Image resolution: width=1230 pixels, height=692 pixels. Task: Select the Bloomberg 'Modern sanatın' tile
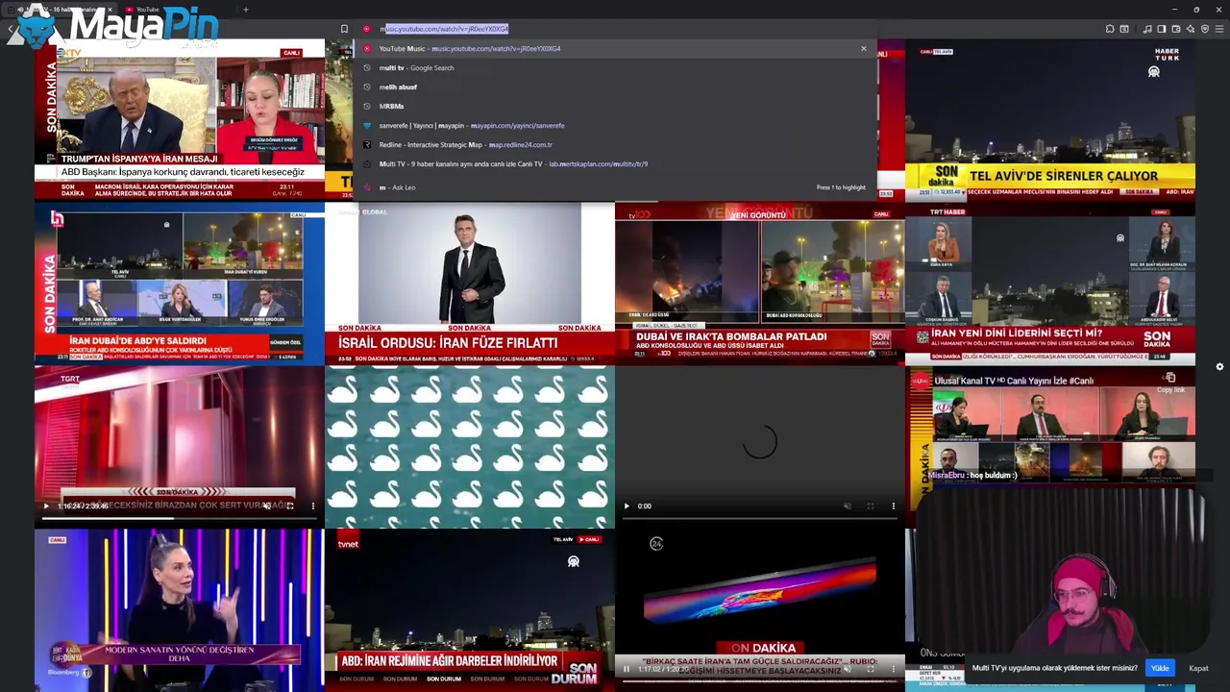pyautogui.click(x=180, y=610)
